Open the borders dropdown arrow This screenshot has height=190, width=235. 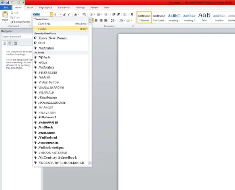click(131, 20)
